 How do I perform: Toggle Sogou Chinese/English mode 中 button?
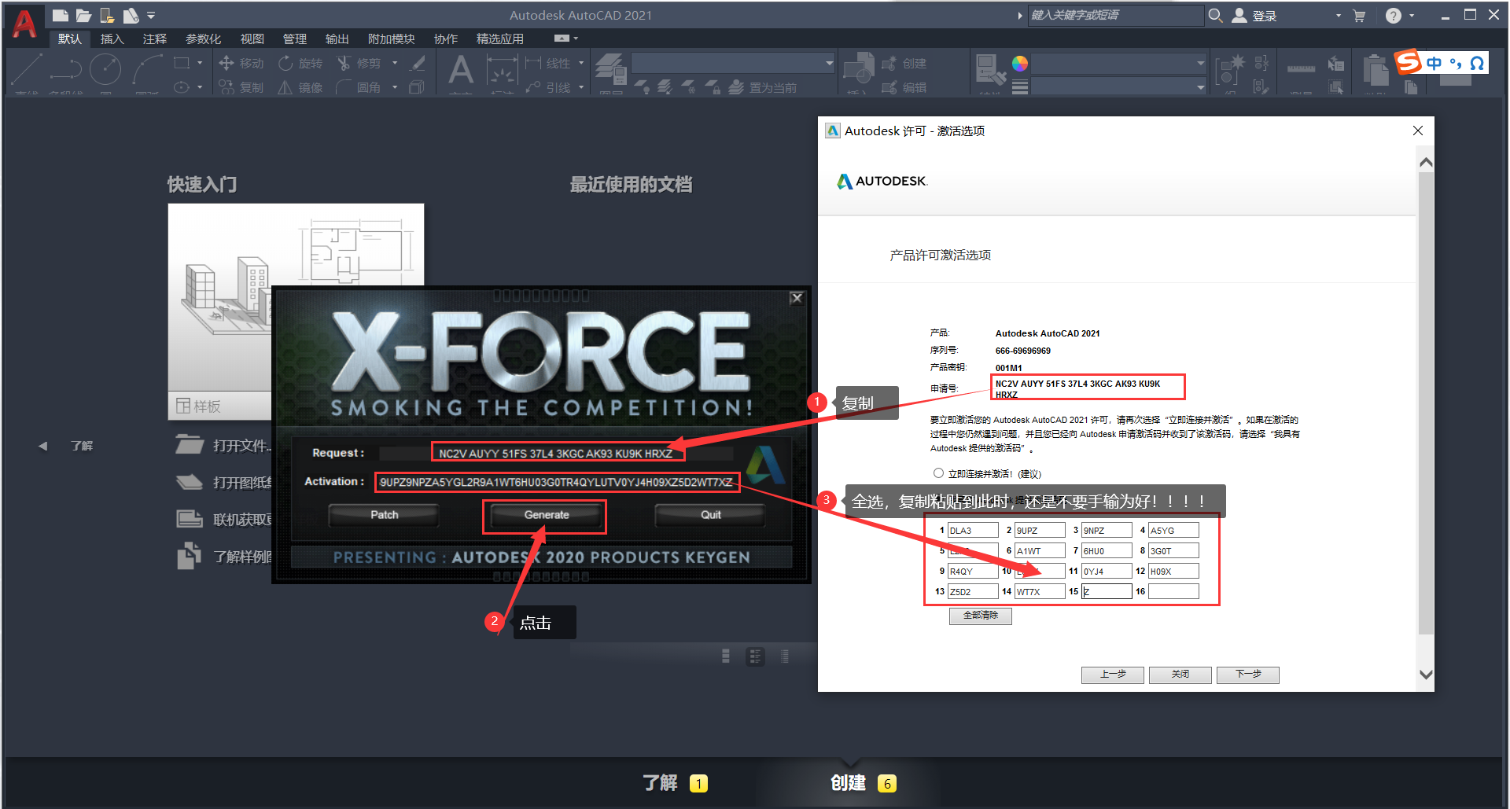click(x=1434, y=63)
